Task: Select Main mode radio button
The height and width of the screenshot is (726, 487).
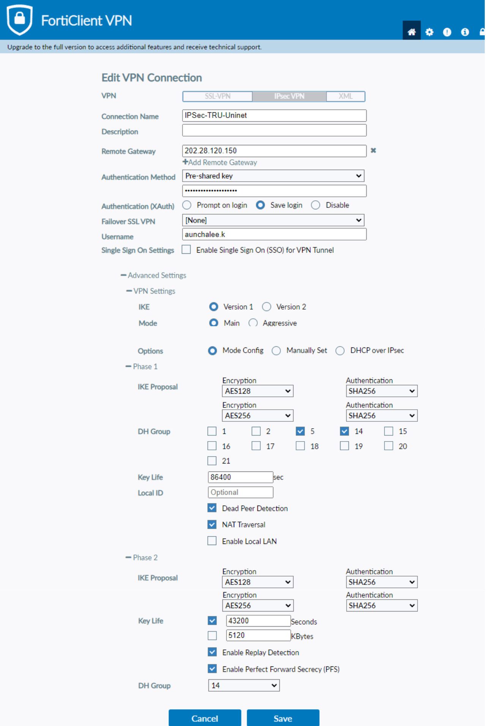Action: point(214,323)
